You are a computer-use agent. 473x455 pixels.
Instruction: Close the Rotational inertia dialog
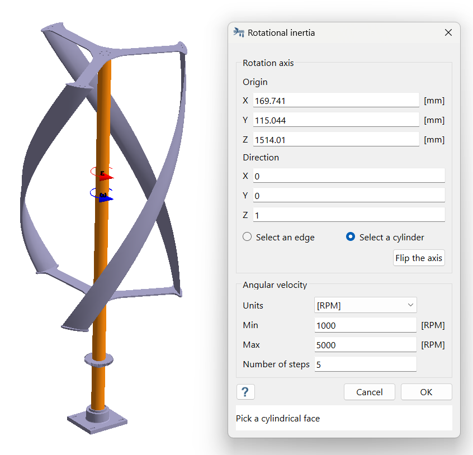(x=448, y=32)
